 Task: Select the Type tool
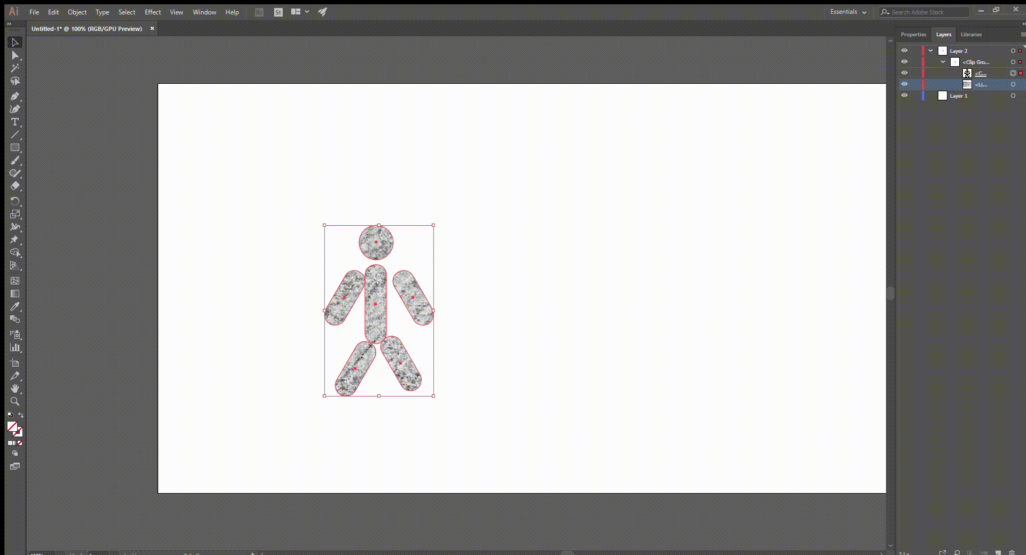point(14,122)
